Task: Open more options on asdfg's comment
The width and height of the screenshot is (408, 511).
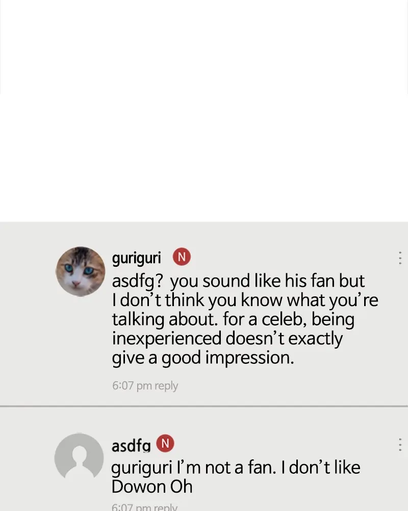Action: [x=399, y=445]
